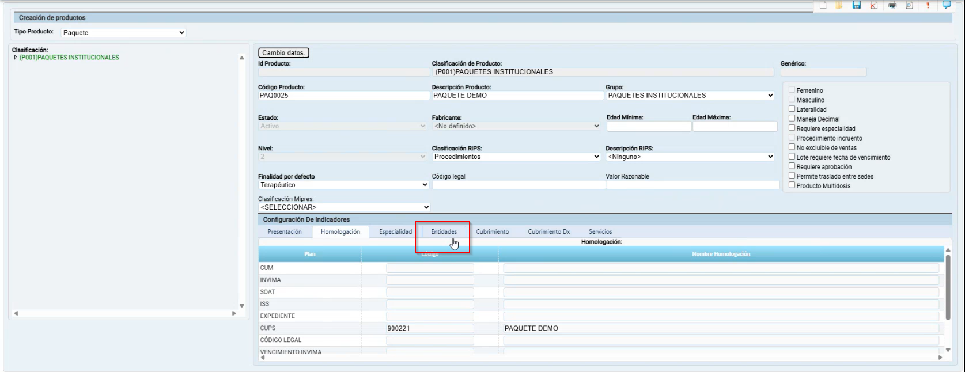965x372 pixels.
Task: Toggle the Lateralidad checkbox
Action: click(792, 109)
